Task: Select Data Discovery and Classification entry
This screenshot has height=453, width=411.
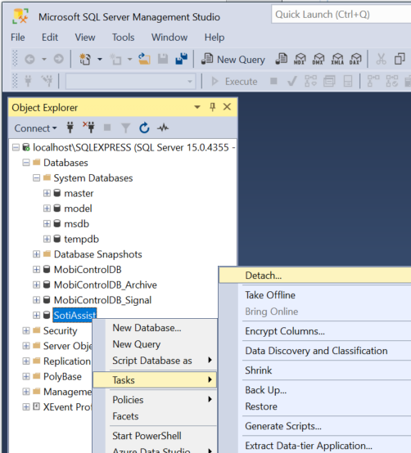Action: pos(315,351)
